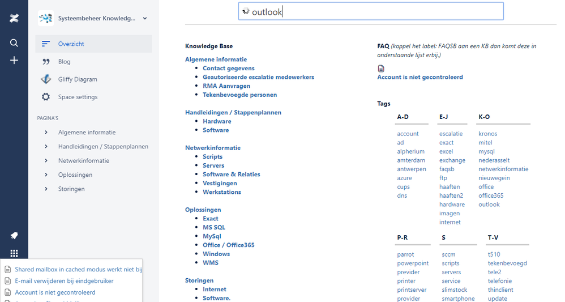Click the plus create icon

(14, 60)
